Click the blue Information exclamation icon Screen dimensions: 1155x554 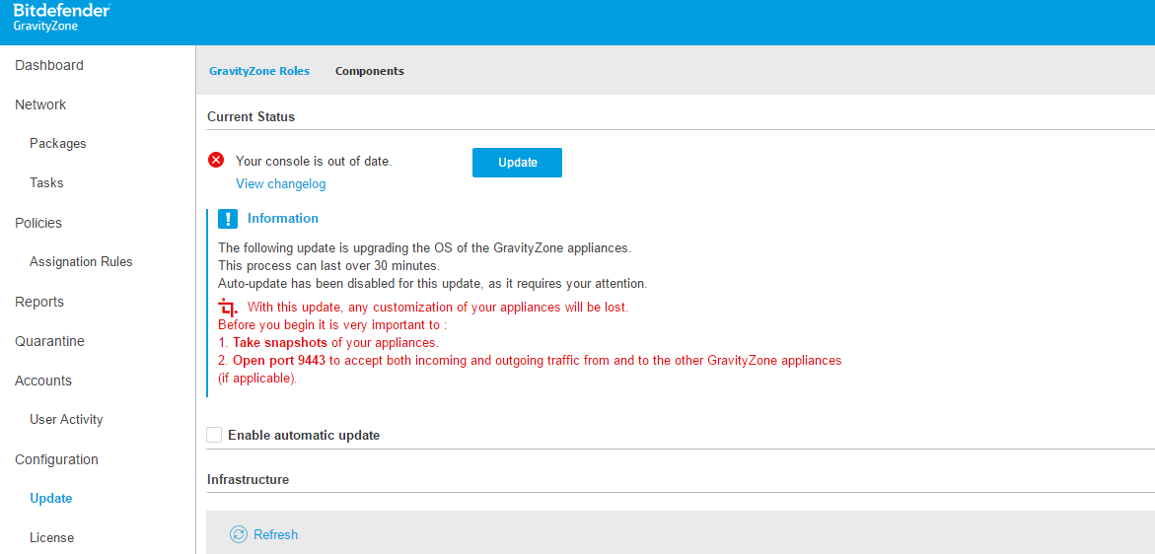coord(228,219)
